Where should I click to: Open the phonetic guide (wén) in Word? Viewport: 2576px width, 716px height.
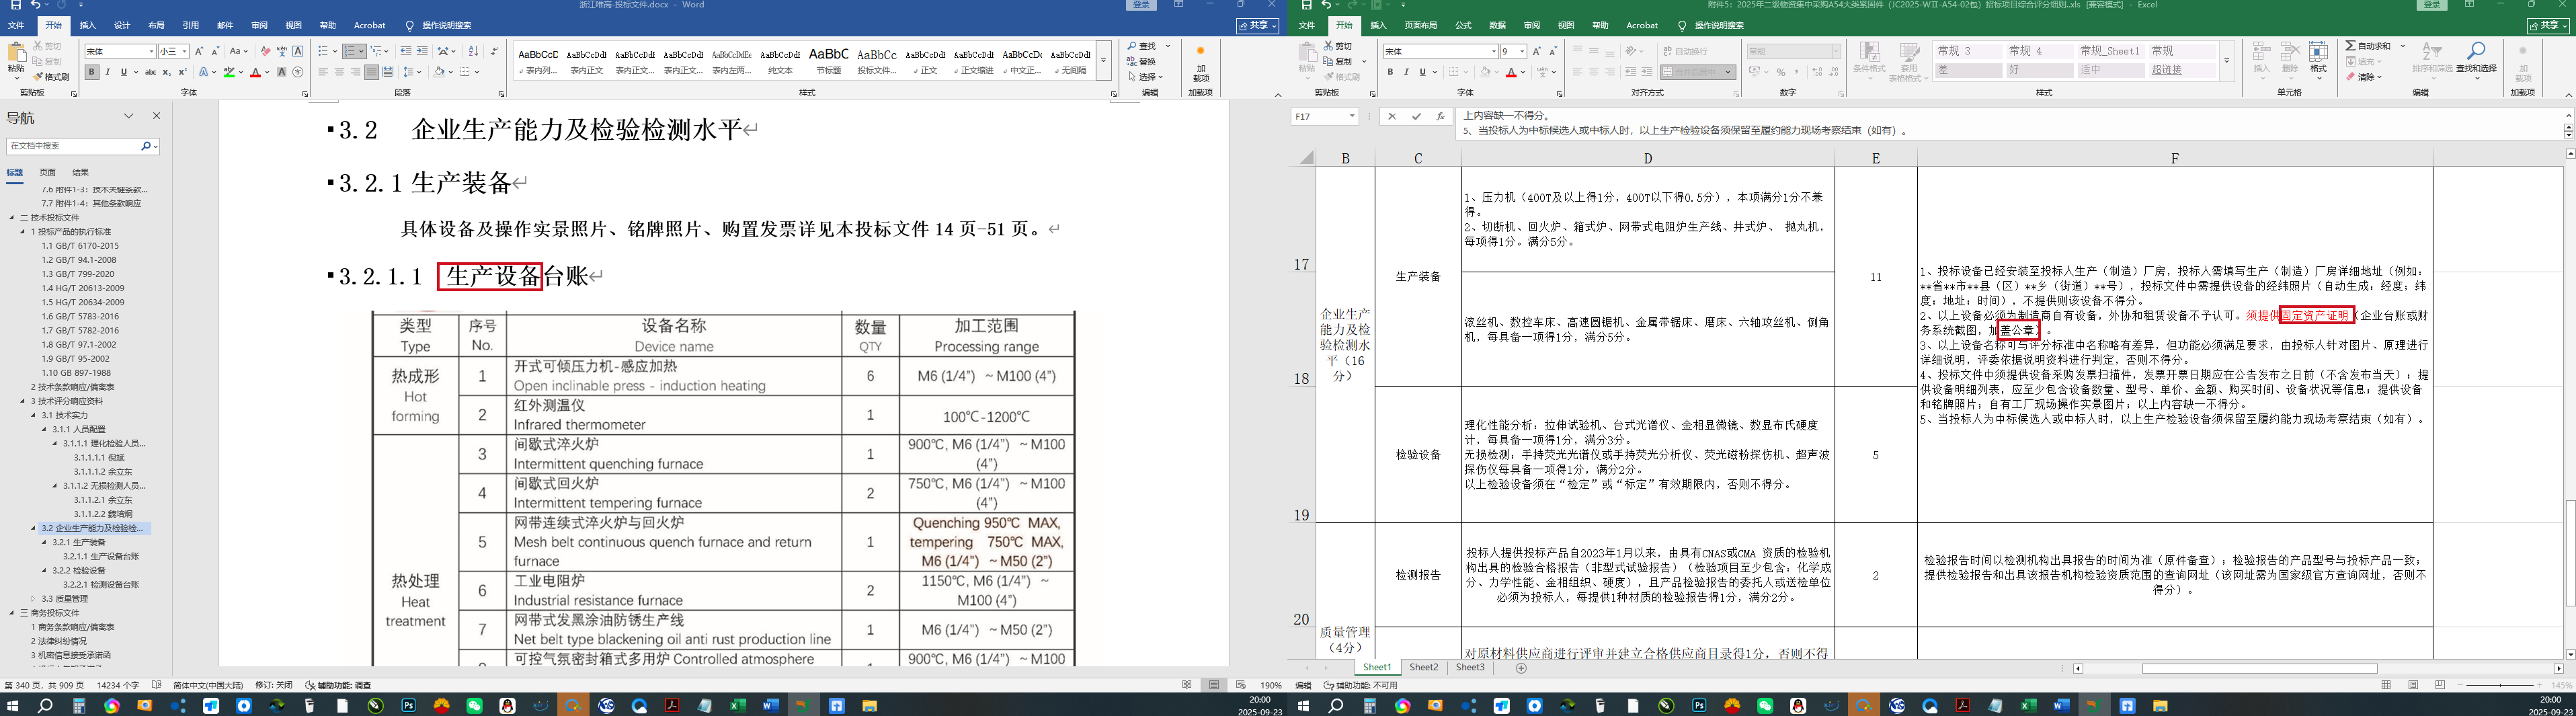pyautogui.click(x=281, y=51)
